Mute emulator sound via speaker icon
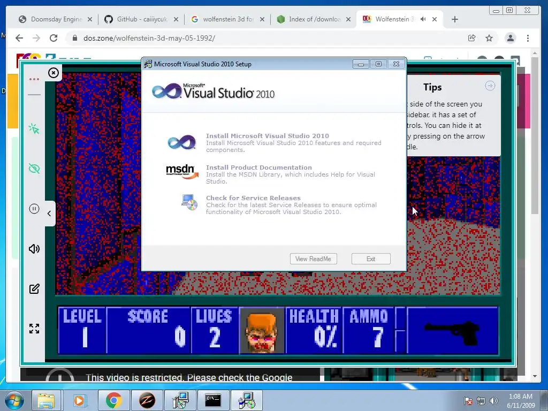 [34, 249]
